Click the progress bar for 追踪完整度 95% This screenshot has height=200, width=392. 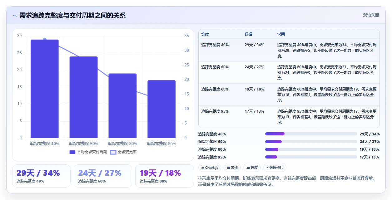[x=311, y=157]
